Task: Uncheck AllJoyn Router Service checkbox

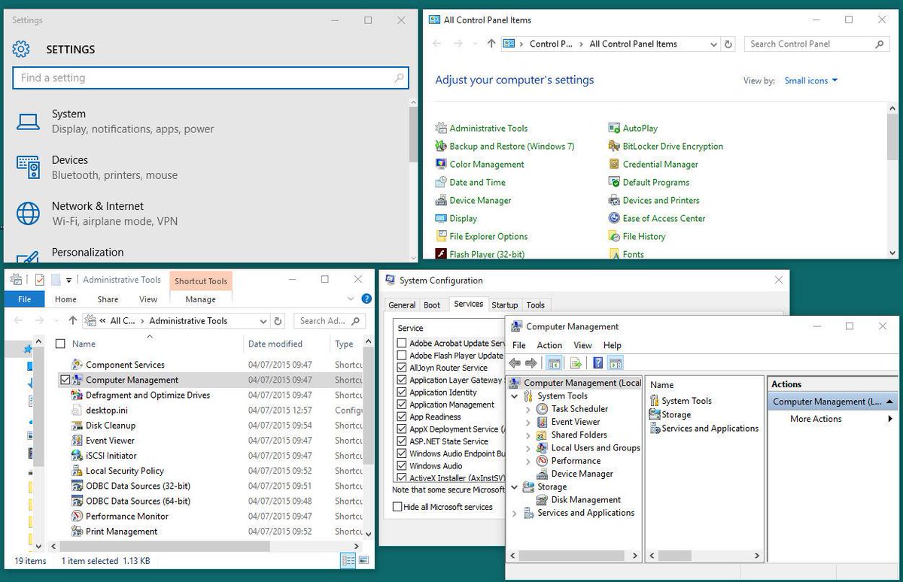Action: pos(402,368)
